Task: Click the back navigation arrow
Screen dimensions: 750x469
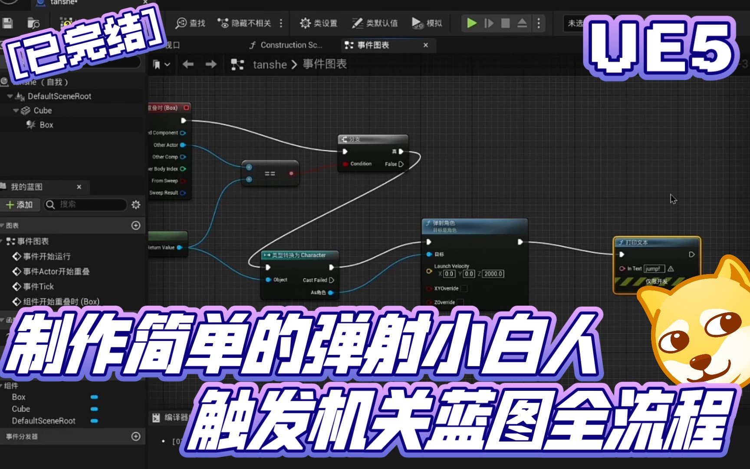Action: point(188,64)
